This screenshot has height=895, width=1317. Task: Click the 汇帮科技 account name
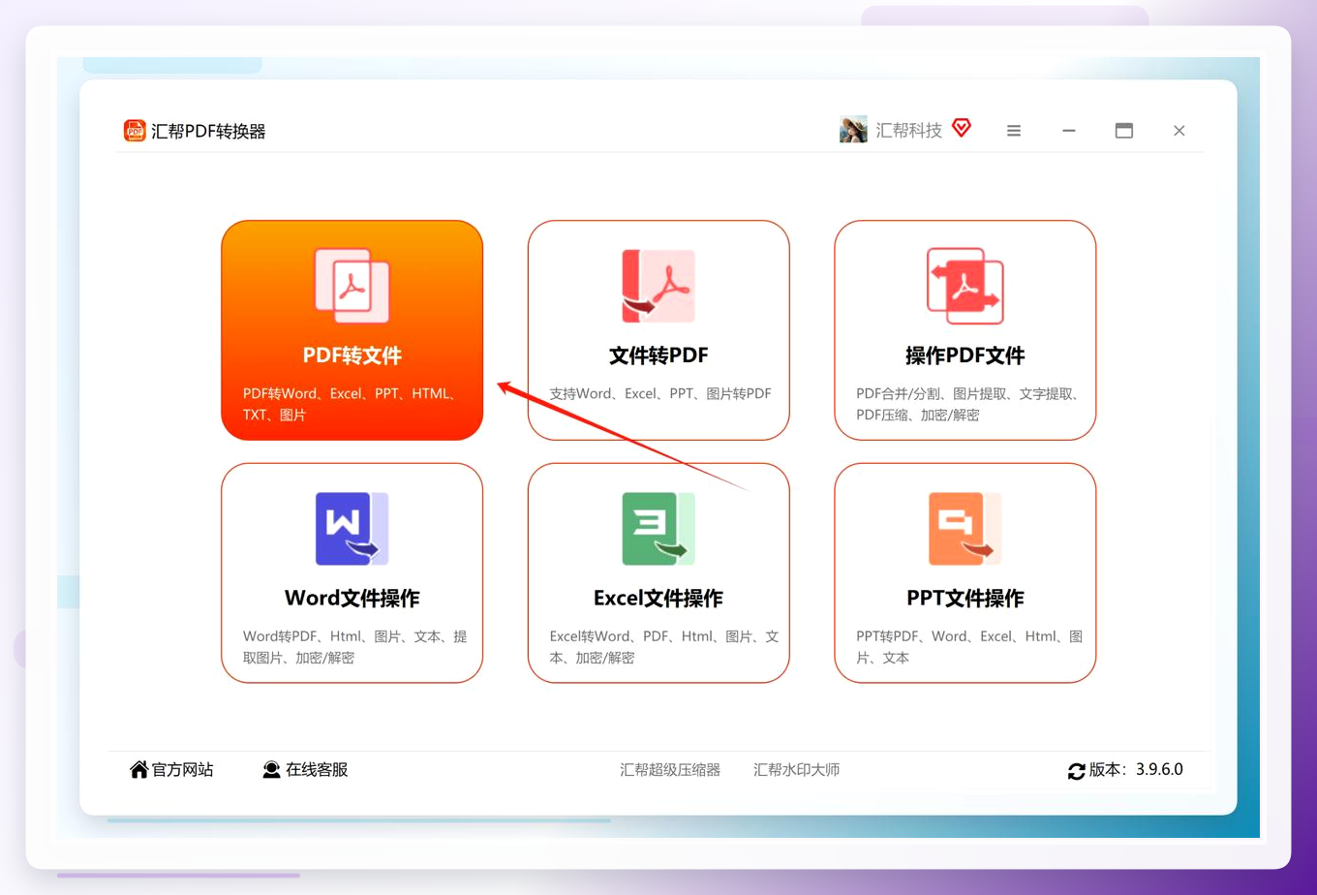click(x=908, y=130)
